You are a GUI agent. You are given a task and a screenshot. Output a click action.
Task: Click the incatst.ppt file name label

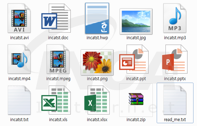[x=136, y=79]
